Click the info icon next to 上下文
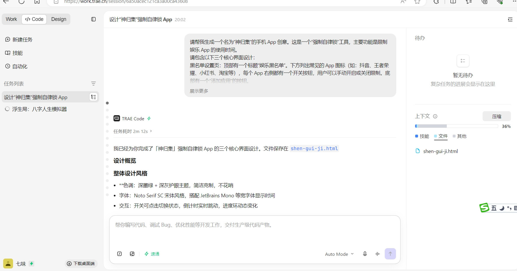Image resolution: width=517 pixels, height=271 pixels. click(x=435, y=116)
